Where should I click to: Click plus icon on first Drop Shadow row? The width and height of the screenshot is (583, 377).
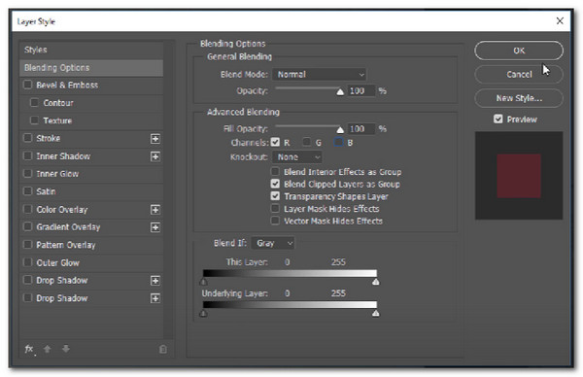pos(155,281)
